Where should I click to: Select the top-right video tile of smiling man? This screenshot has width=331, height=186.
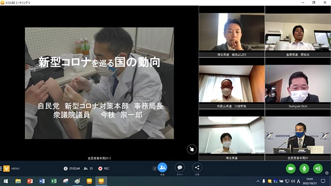298,32
